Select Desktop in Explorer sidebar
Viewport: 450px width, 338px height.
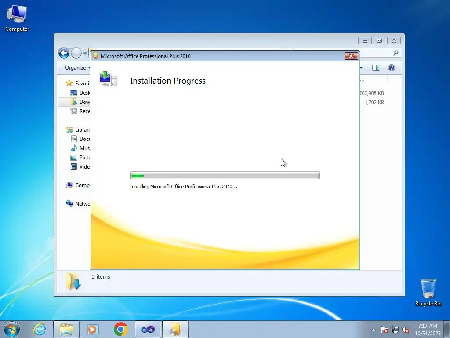(80, 92)
